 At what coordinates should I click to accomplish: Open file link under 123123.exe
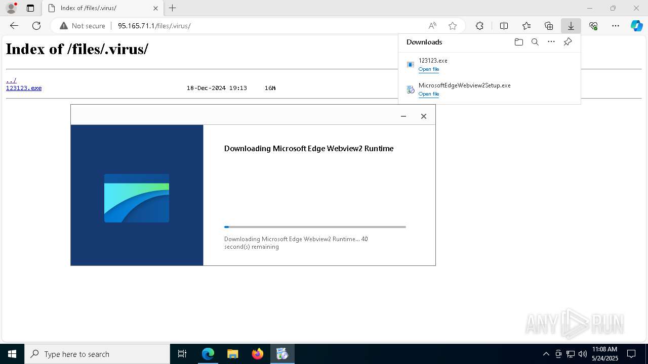pos(429,69)
